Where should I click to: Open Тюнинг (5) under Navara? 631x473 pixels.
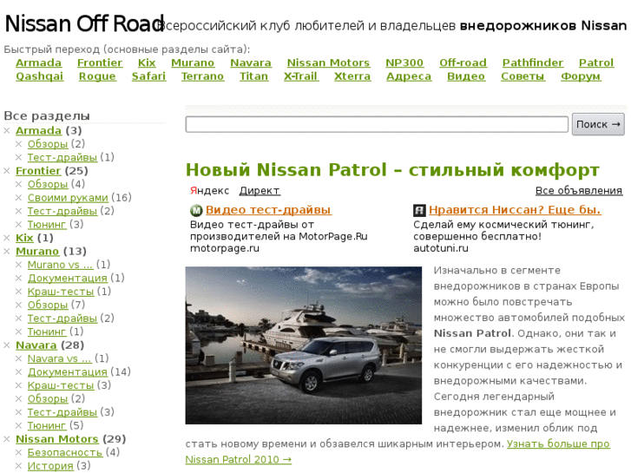(47, 425)
